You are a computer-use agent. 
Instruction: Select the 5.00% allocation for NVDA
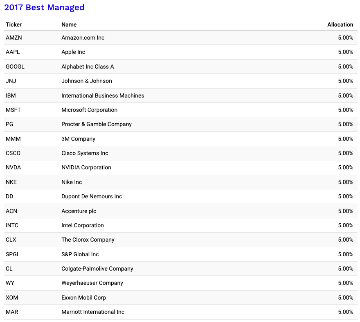click(346, 167)
